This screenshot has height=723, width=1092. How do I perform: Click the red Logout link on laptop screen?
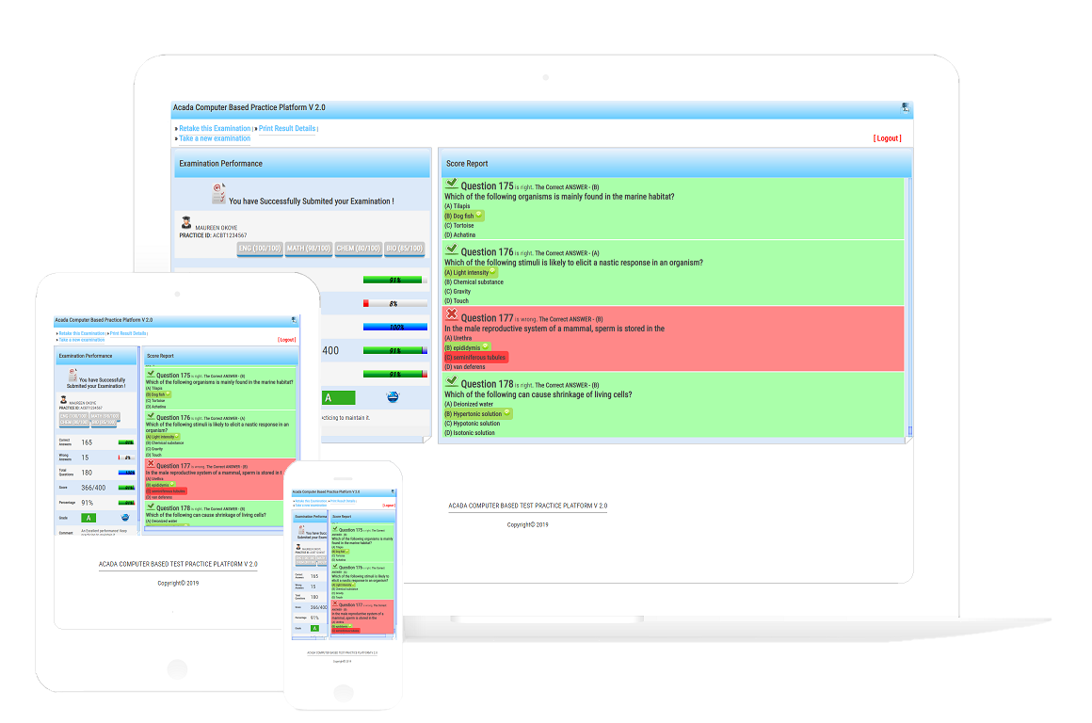coord(887,138)
